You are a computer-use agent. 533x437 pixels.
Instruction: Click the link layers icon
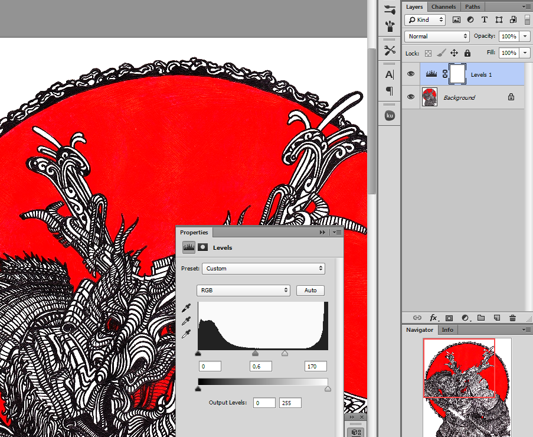point(417,318)
